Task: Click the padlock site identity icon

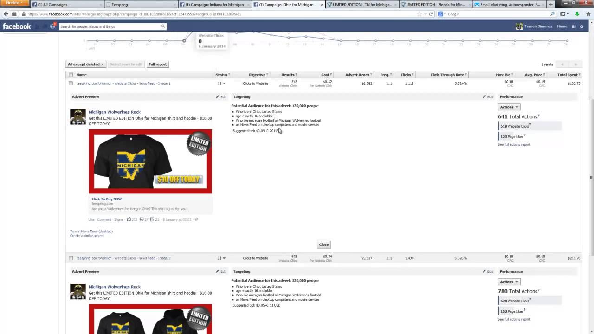Action: (x=24, y=14)
